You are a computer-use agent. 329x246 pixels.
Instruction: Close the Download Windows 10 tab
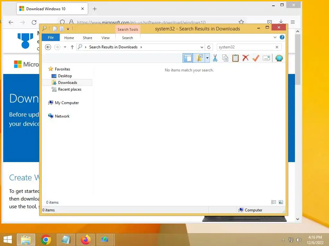coord(83,9)
